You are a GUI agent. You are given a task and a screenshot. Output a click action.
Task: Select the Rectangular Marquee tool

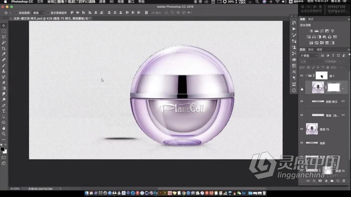coord(3,31)
